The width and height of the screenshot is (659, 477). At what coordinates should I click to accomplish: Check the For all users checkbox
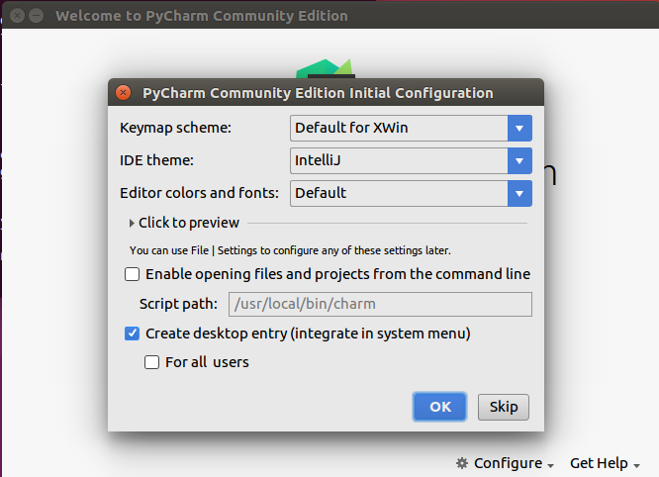tap(151, 362)
